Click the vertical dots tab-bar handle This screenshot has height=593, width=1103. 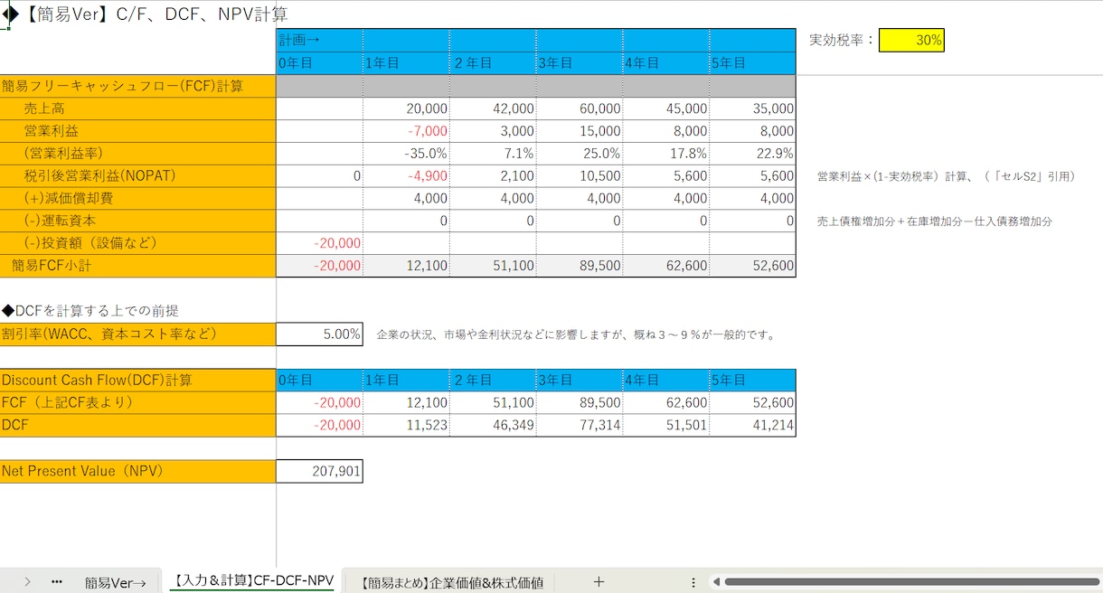(x=693, y=582)
